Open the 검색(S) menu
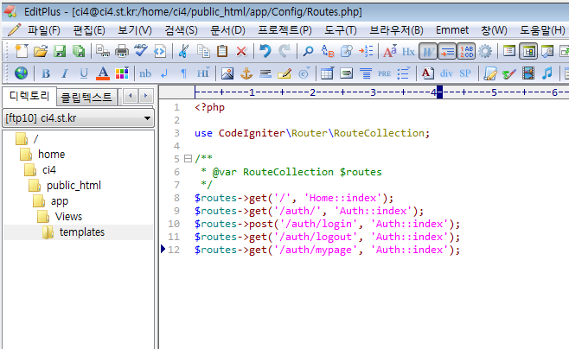 [x=181, y=30]
